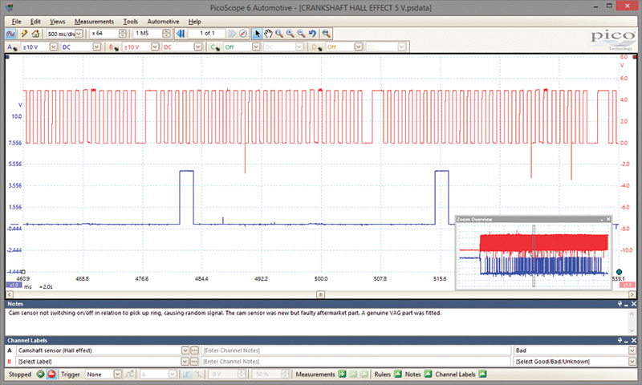This screenshot has width=642, height=385.
Task: Go to the home icon in toolbar
Action: 35,34
